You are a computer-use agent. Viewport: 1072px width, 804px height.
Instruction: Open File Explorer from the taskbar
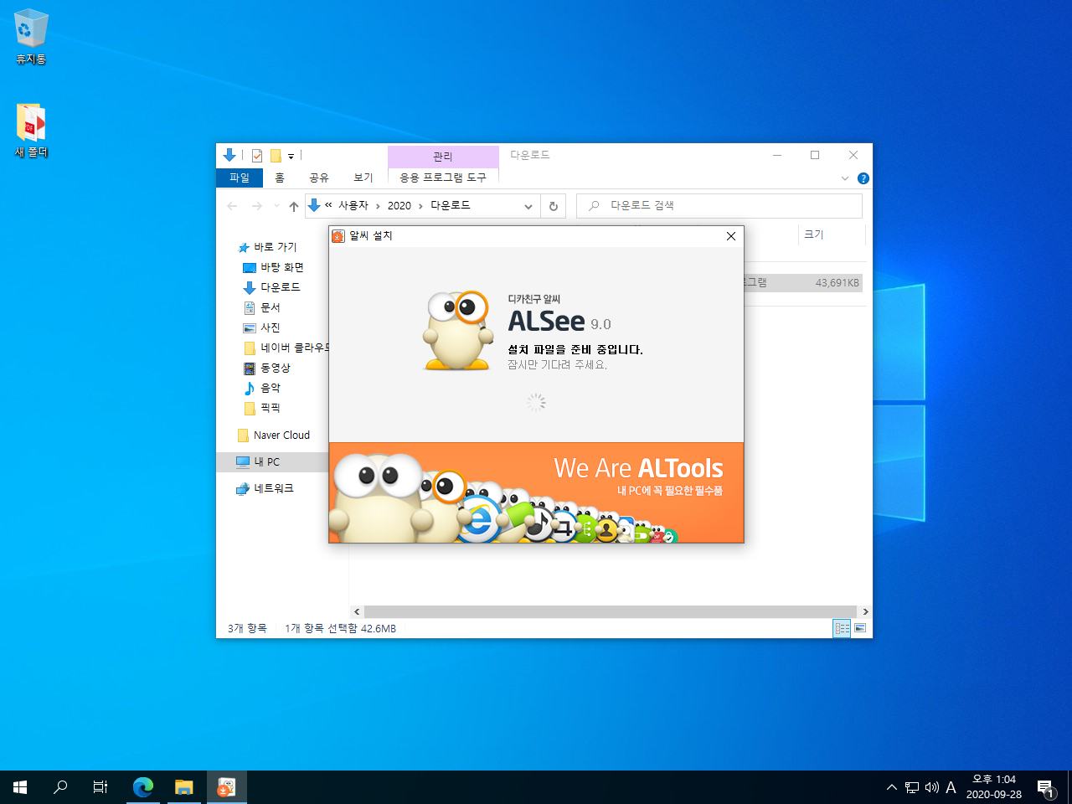(x=184, y=787)
